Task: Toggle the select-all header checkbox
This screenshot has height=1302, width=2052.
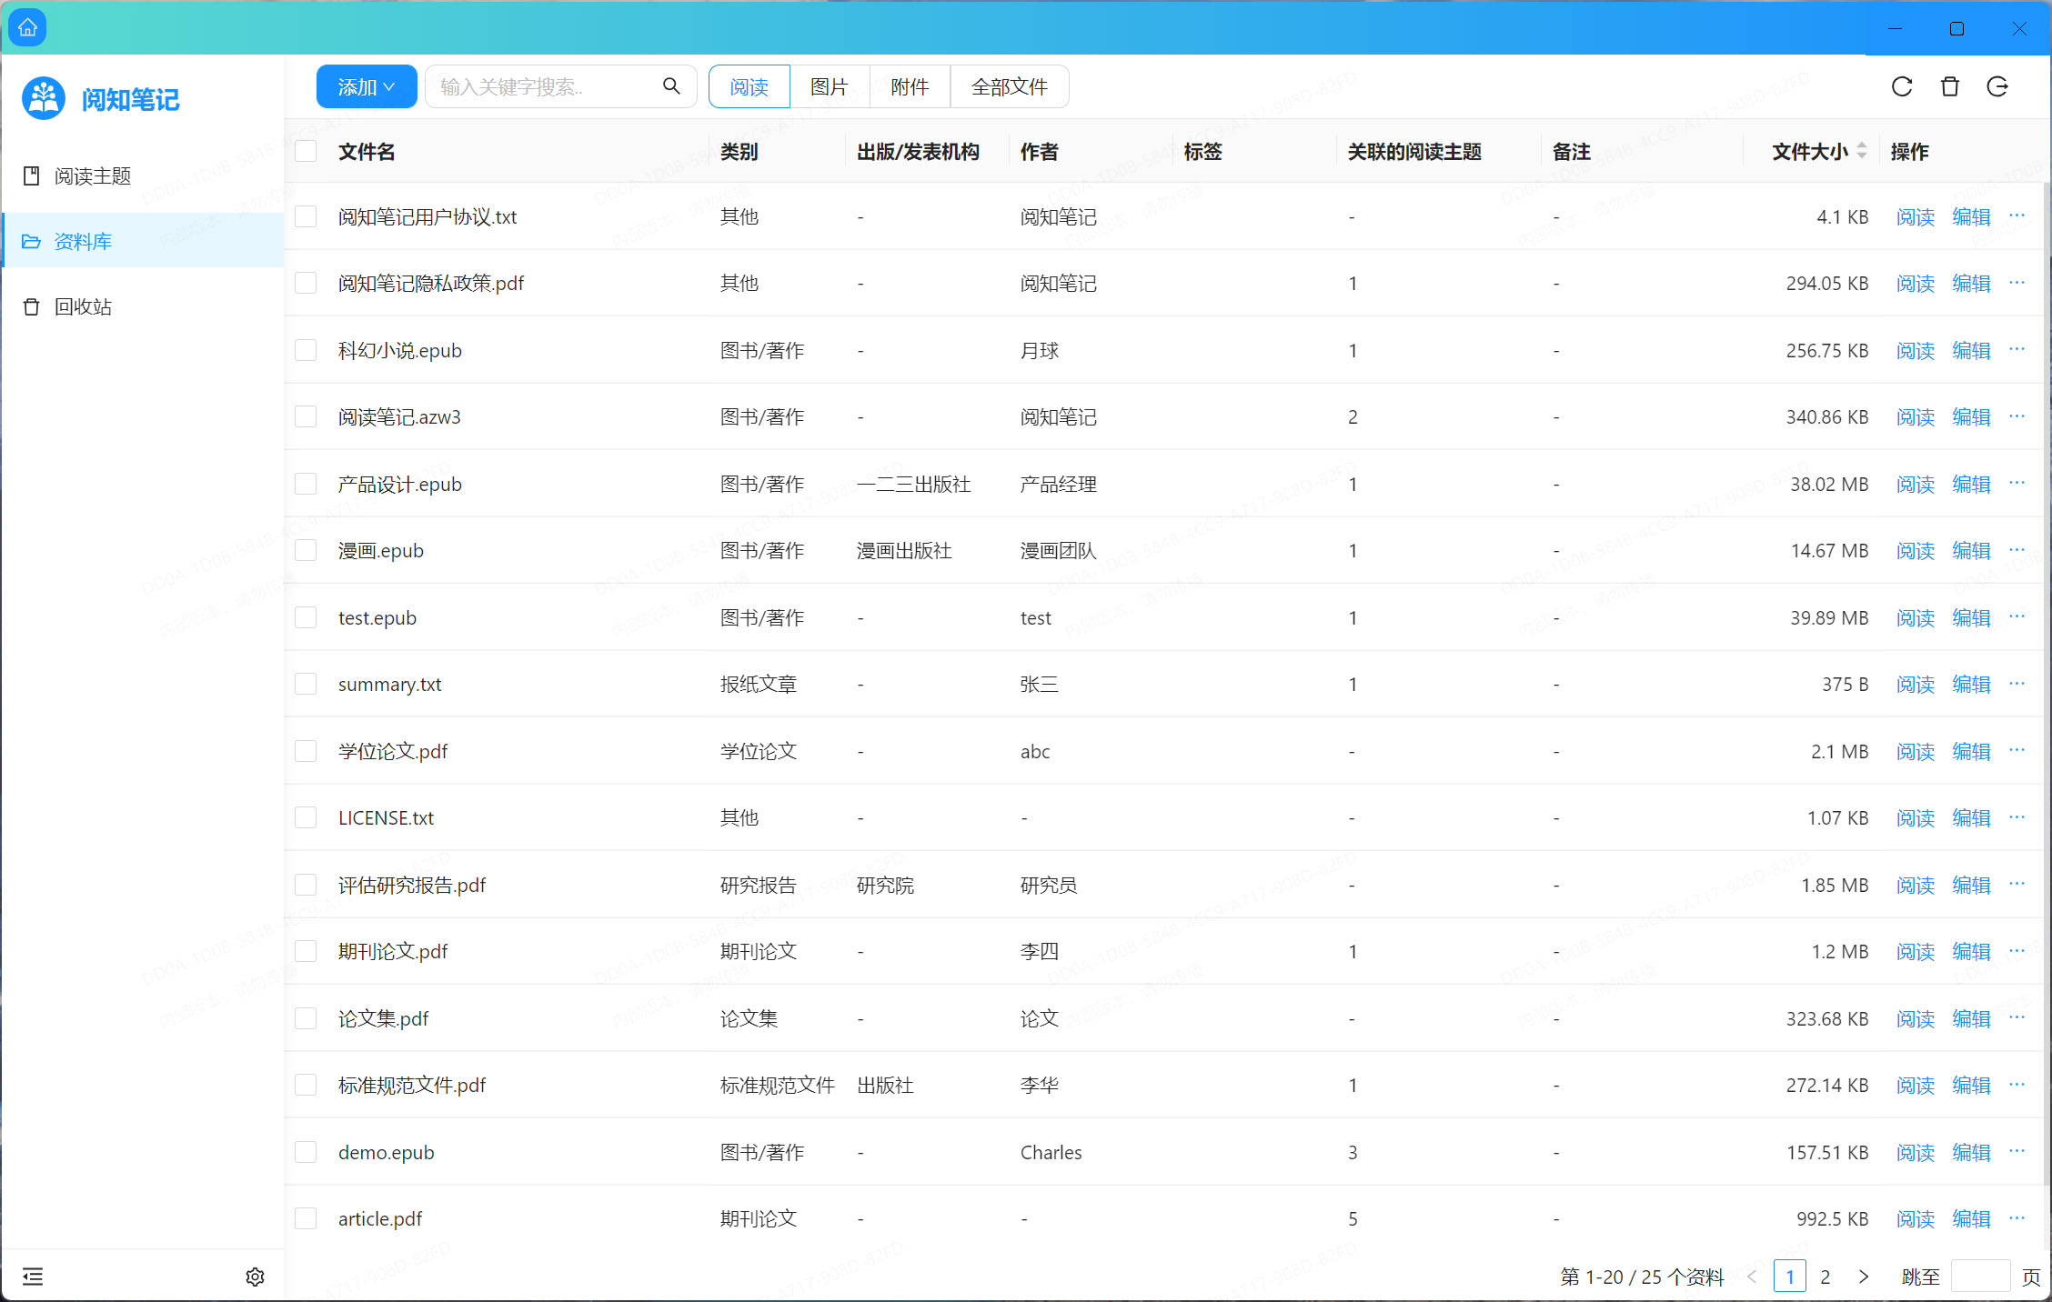Action: tap(306, 151)
